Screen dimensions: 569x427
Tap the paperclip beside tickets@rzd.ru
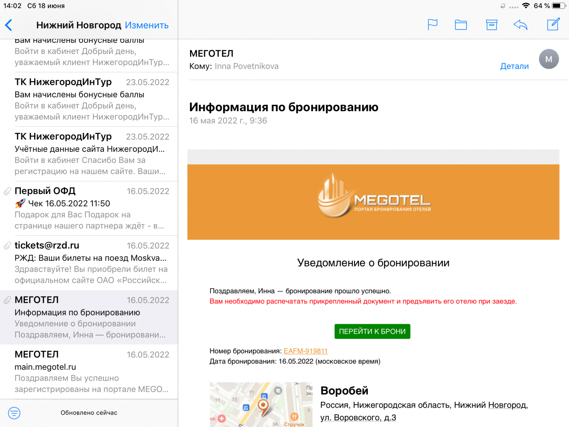click(7, 246)
